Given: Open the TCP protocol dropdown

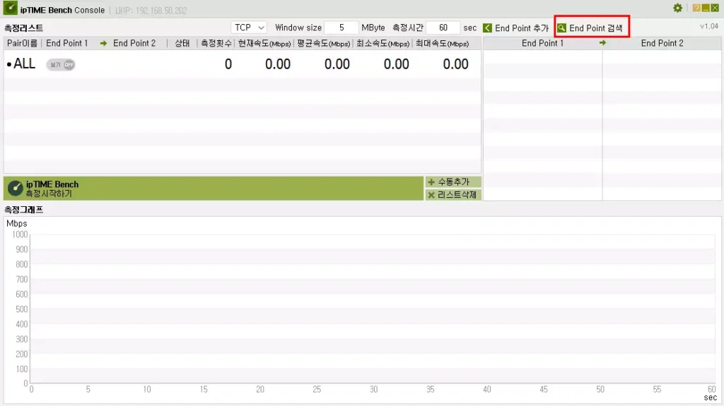Looking at the screenshot, I should [248, 28].
